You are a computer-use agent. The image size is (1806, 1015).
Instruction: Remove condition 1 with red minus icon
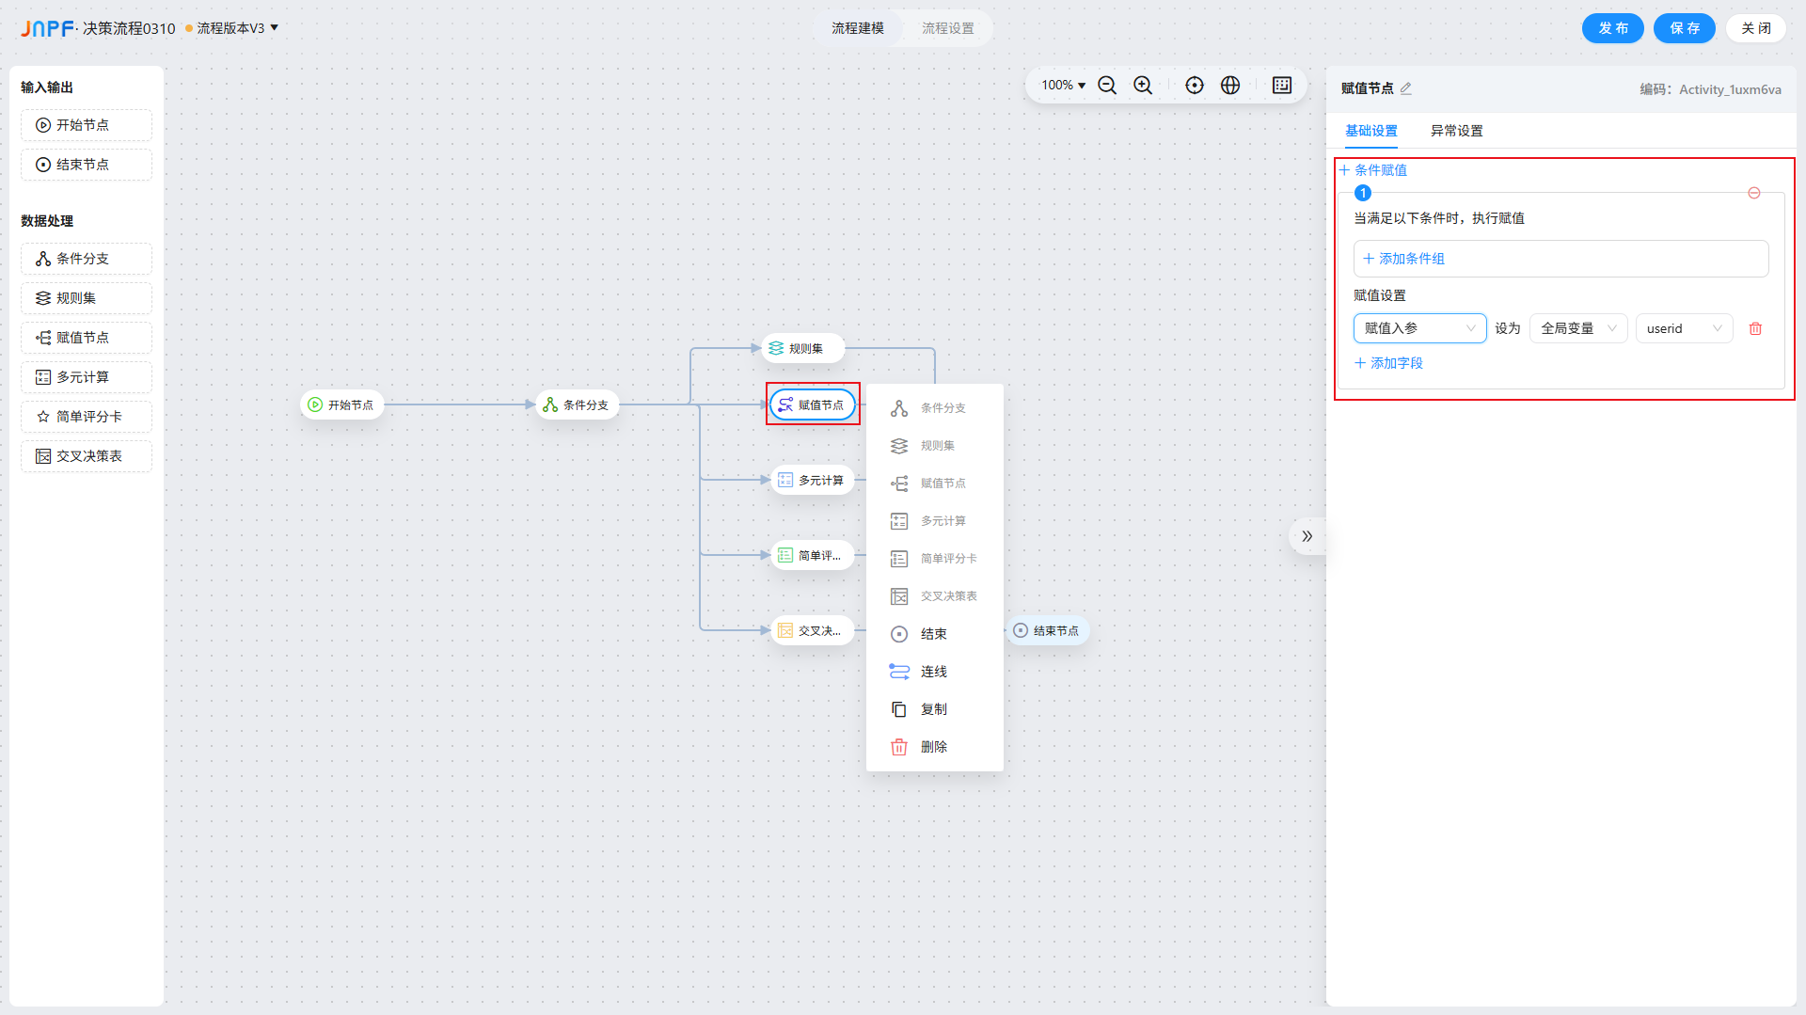click(x=1754, y=193)
